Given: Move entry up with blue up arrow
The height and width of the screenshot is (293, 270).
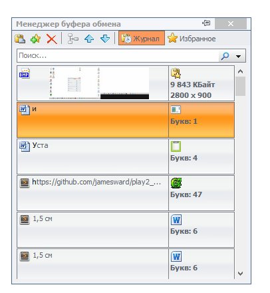Looking at the screenshot, I should pyautogui.click(x=89, y=39).
